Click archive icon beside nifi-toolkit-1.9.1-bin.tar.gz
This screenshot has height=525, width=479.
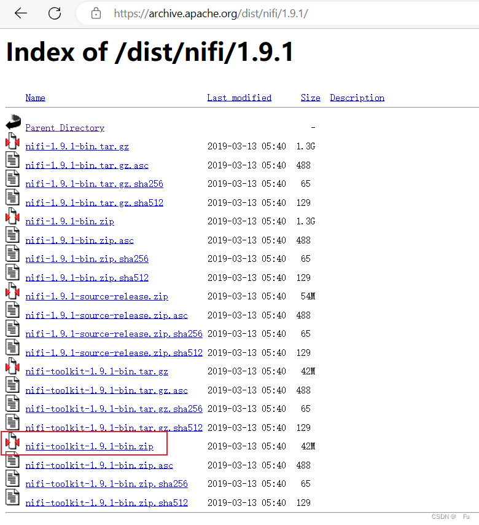pyautogui.click(x=12, y=366)
